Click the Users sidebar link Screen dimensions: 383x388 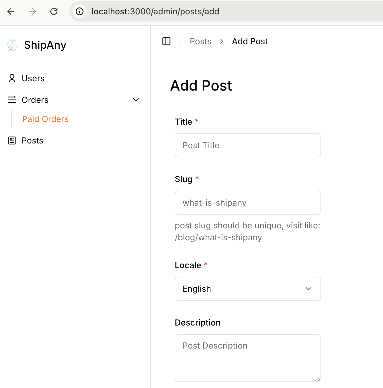(33, 78)
